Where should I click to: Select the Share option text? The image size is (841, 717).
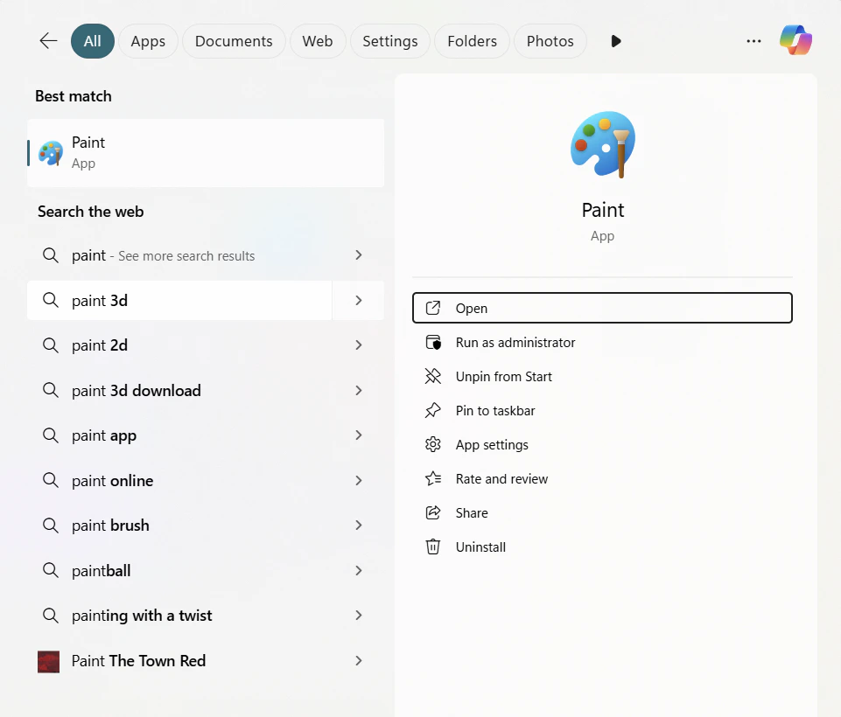(x=472, y=513)
